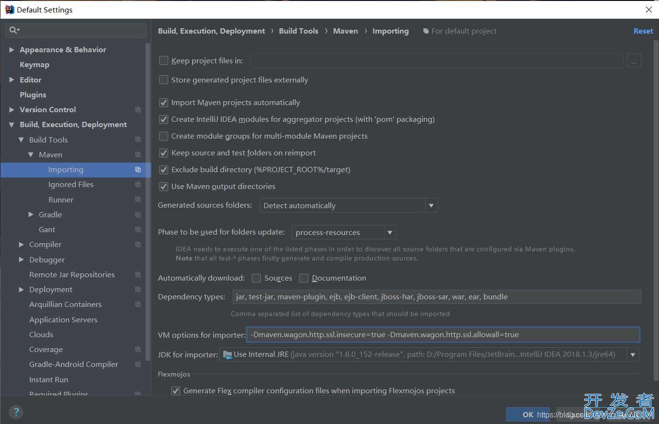Click project-level icon beside Maven

138,155
